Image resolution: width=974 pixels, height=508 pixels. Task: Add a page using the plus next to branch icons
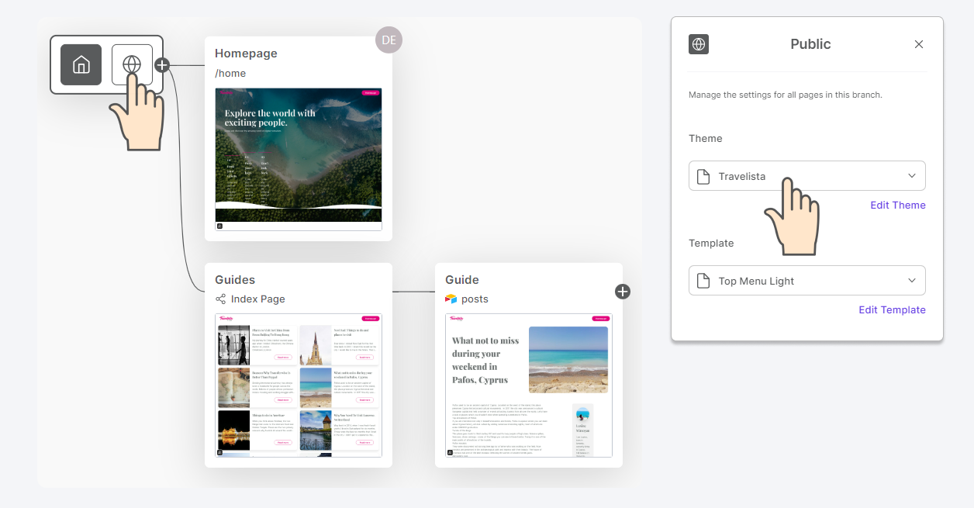[162, 65]
